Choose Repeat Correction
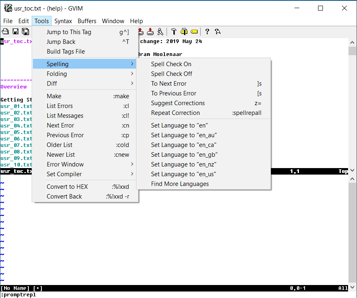This screenshot has width=357, height=298. 203,113
